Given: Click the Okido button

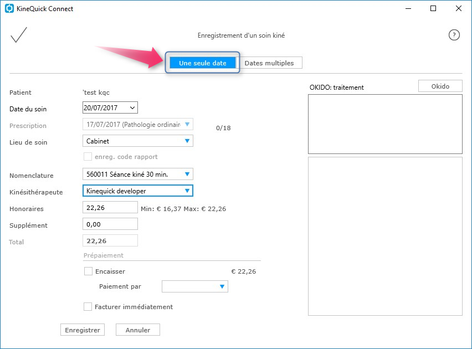Looking at the screenshot, I should (440, 86).
